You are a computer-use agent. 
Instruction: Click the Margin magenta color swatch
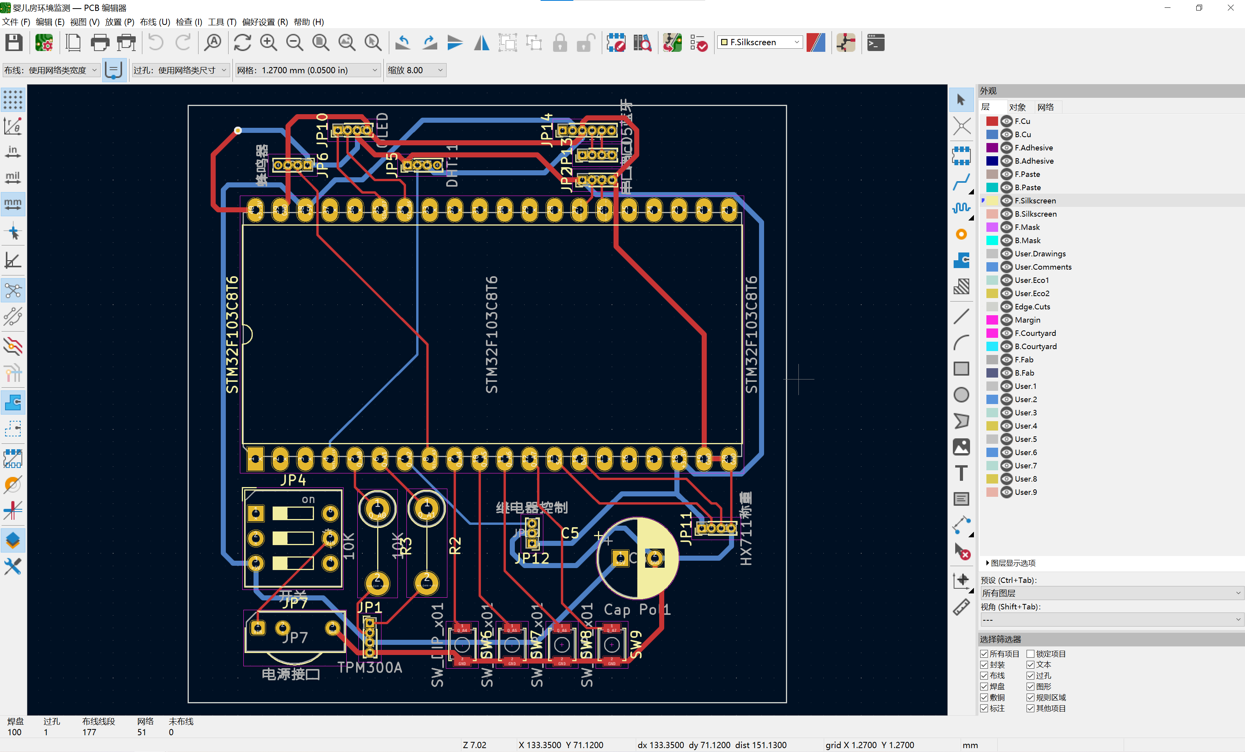click(x=992, y=320)
